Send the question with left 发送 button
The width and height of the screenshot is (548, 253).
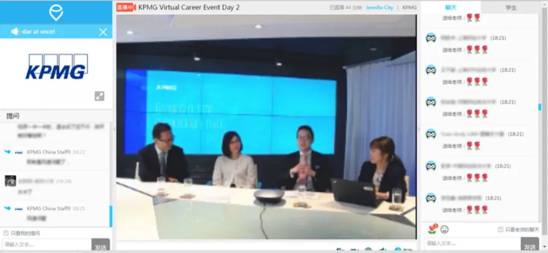click(101, 245)
